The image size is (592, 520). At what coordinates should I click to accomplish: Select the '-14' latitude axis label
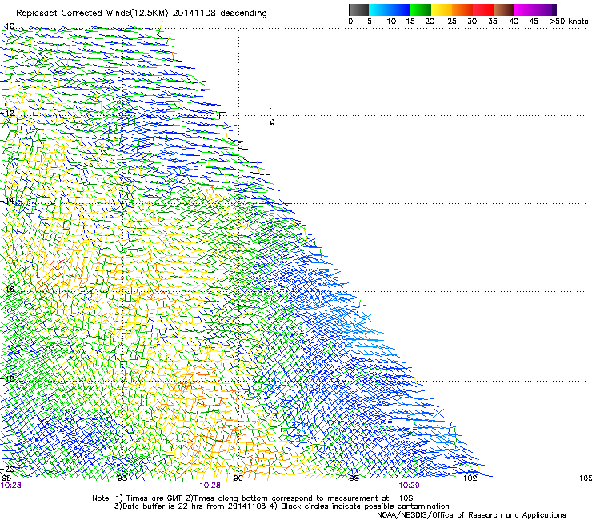coord(7,201)
